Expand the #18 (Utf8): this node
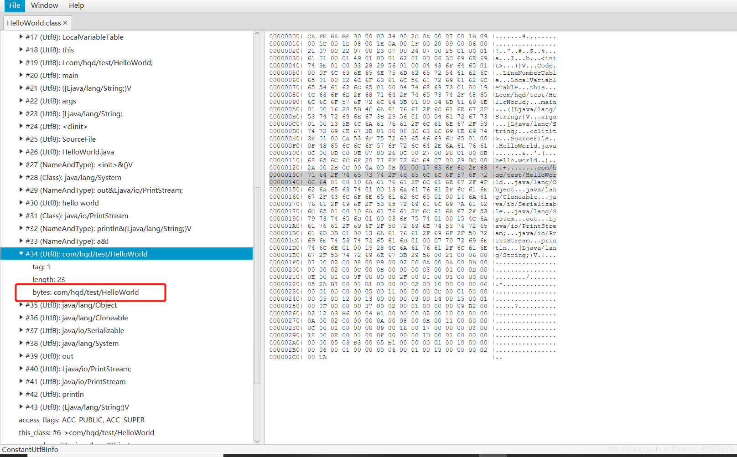Screen dimensions: 737x457 pyautogui.click(x=21, y=50)
